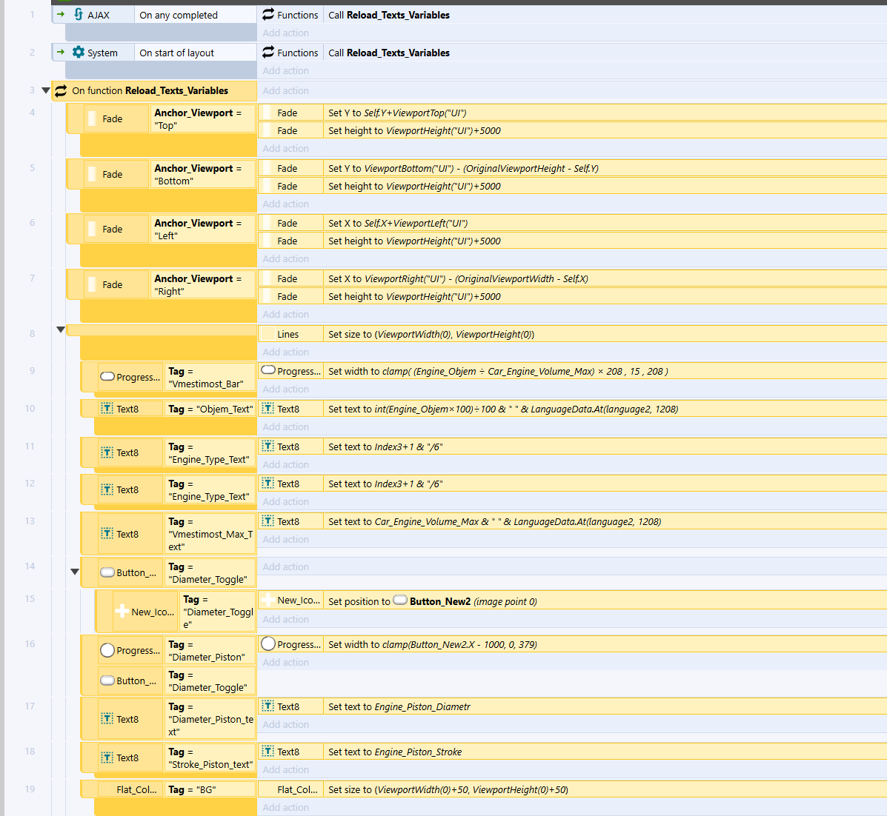Screen dimensions: 887x816
Task: Select the Tag = "Objem_Text" condition
Action: click(210, 409)
